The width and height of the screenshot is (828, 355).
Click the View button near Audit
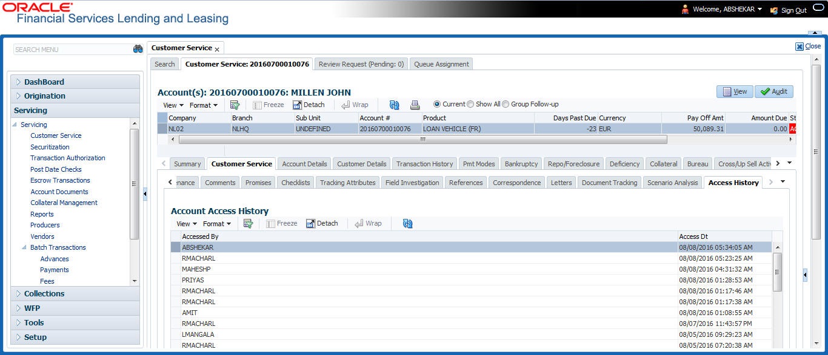coord(735,91)
